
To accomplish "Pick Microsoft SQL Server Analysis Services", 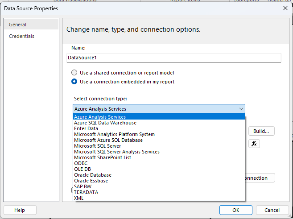I will pos(159,152).
